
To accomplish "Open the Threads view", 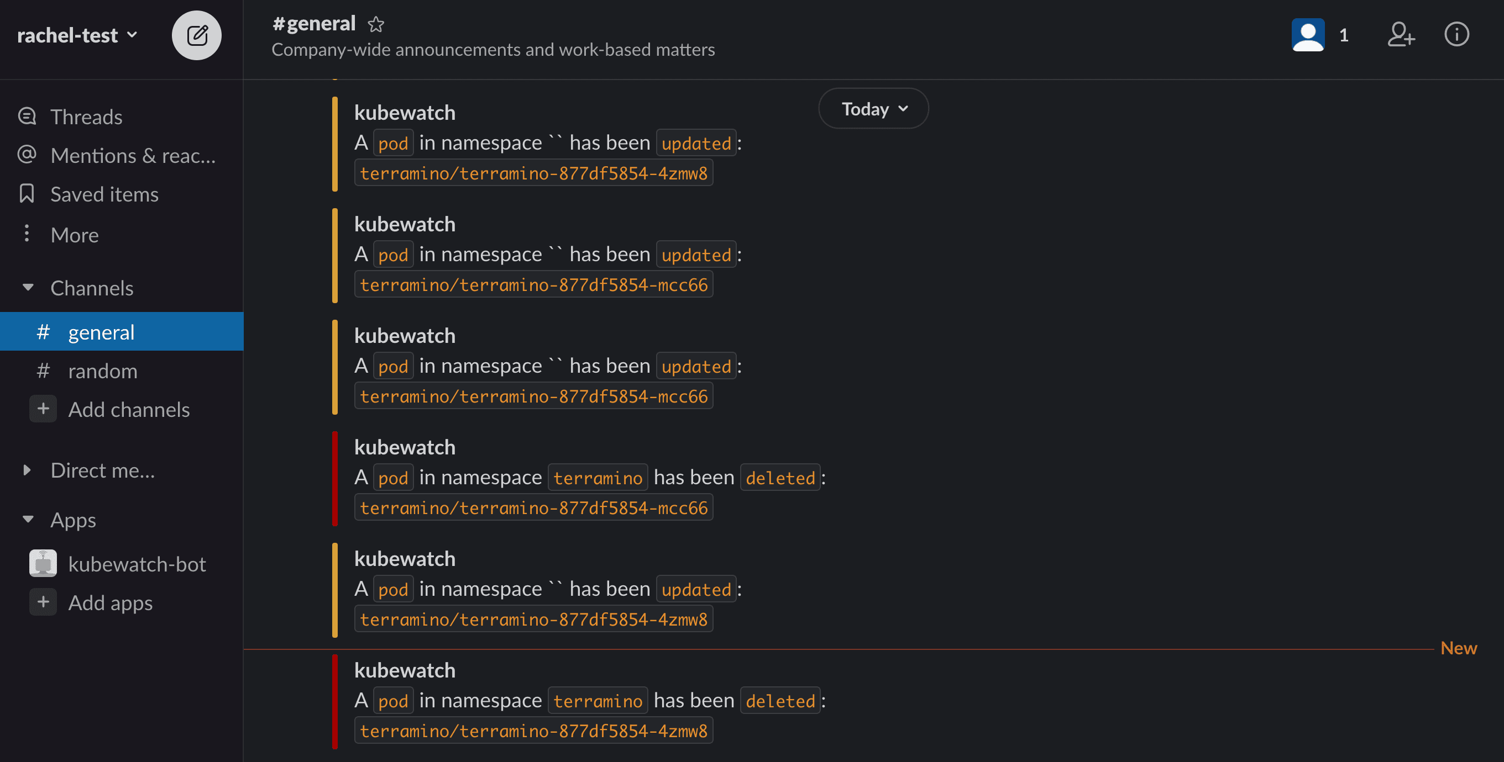I will 86,116.
